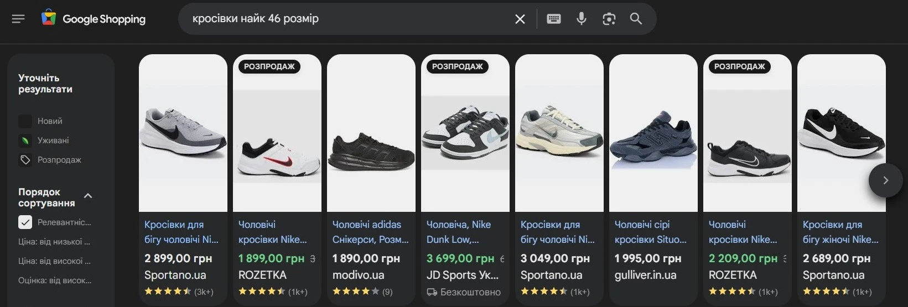
Task: Enable the Новий condition filter
Action: pyautogui.click(x=25, y=121)
